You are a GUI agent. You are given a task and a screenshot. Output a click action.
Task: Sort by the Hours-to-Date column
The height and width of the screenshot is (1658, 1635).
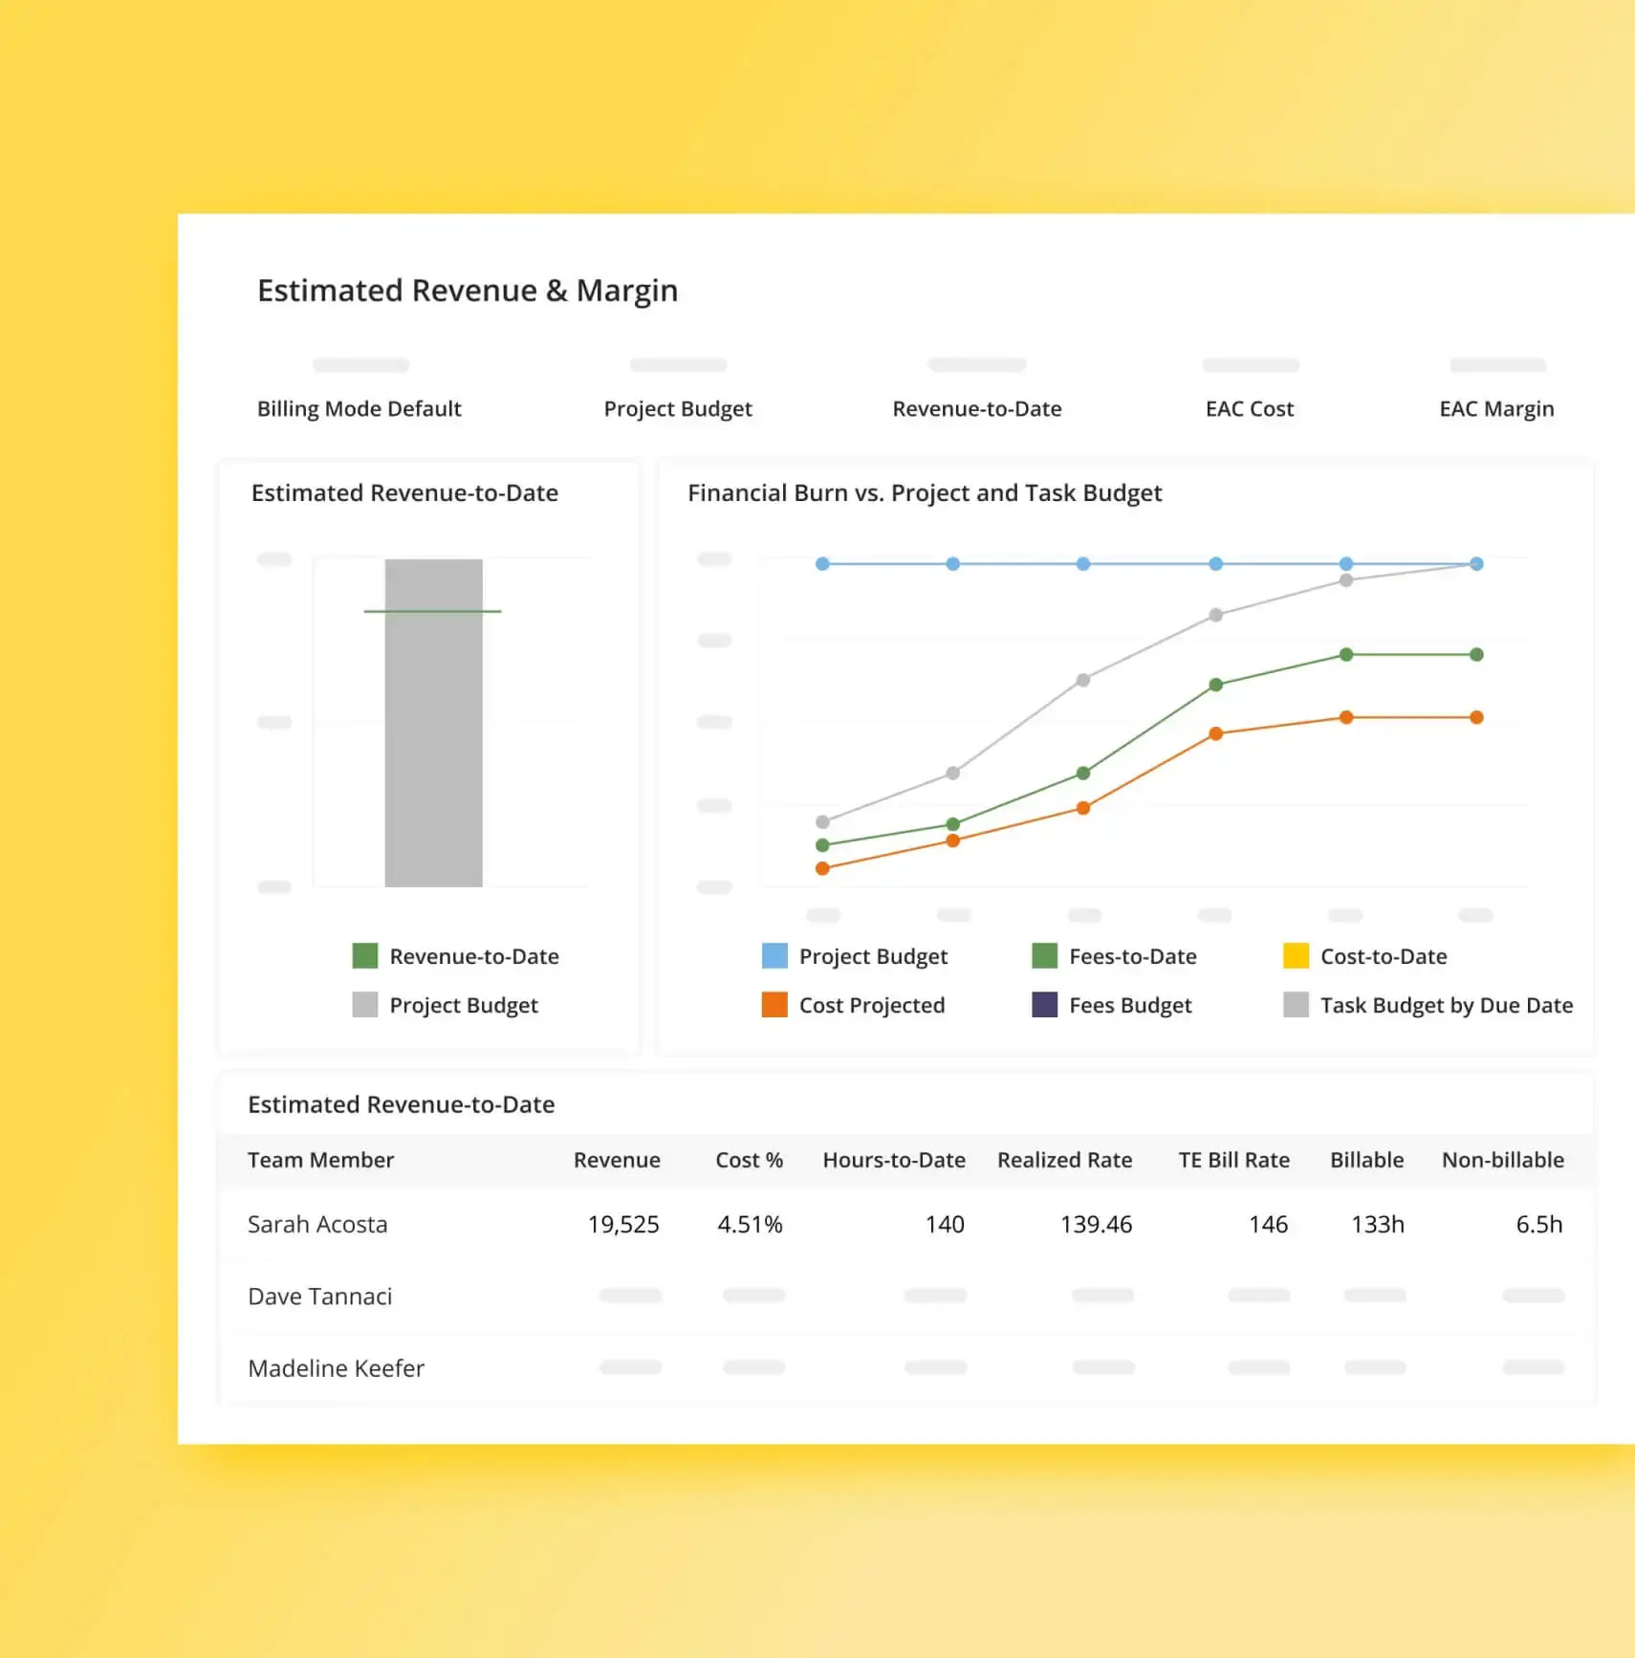pyautogui.click(x=893, y=1160)
